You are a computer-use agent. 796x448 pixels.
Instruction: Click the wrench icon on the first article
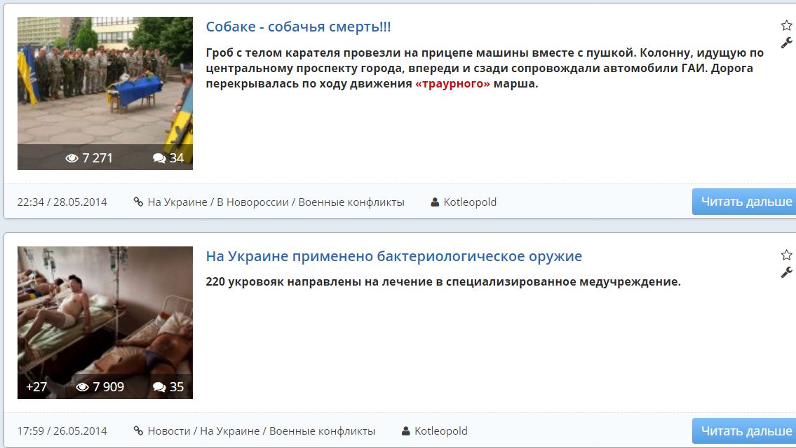tap(786, 43)
